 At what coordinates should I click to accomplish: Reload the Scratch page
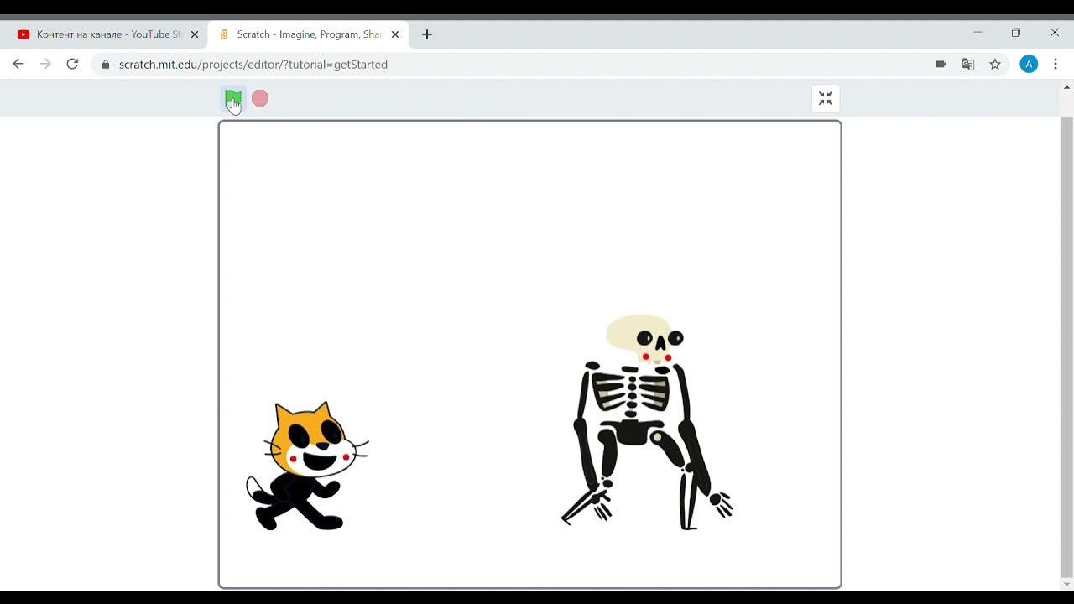click(x=72, y=64)
